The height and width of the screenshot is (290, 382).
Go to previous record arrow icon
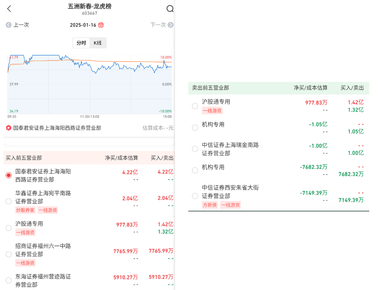pyautogui.click(x=8, y=25)
